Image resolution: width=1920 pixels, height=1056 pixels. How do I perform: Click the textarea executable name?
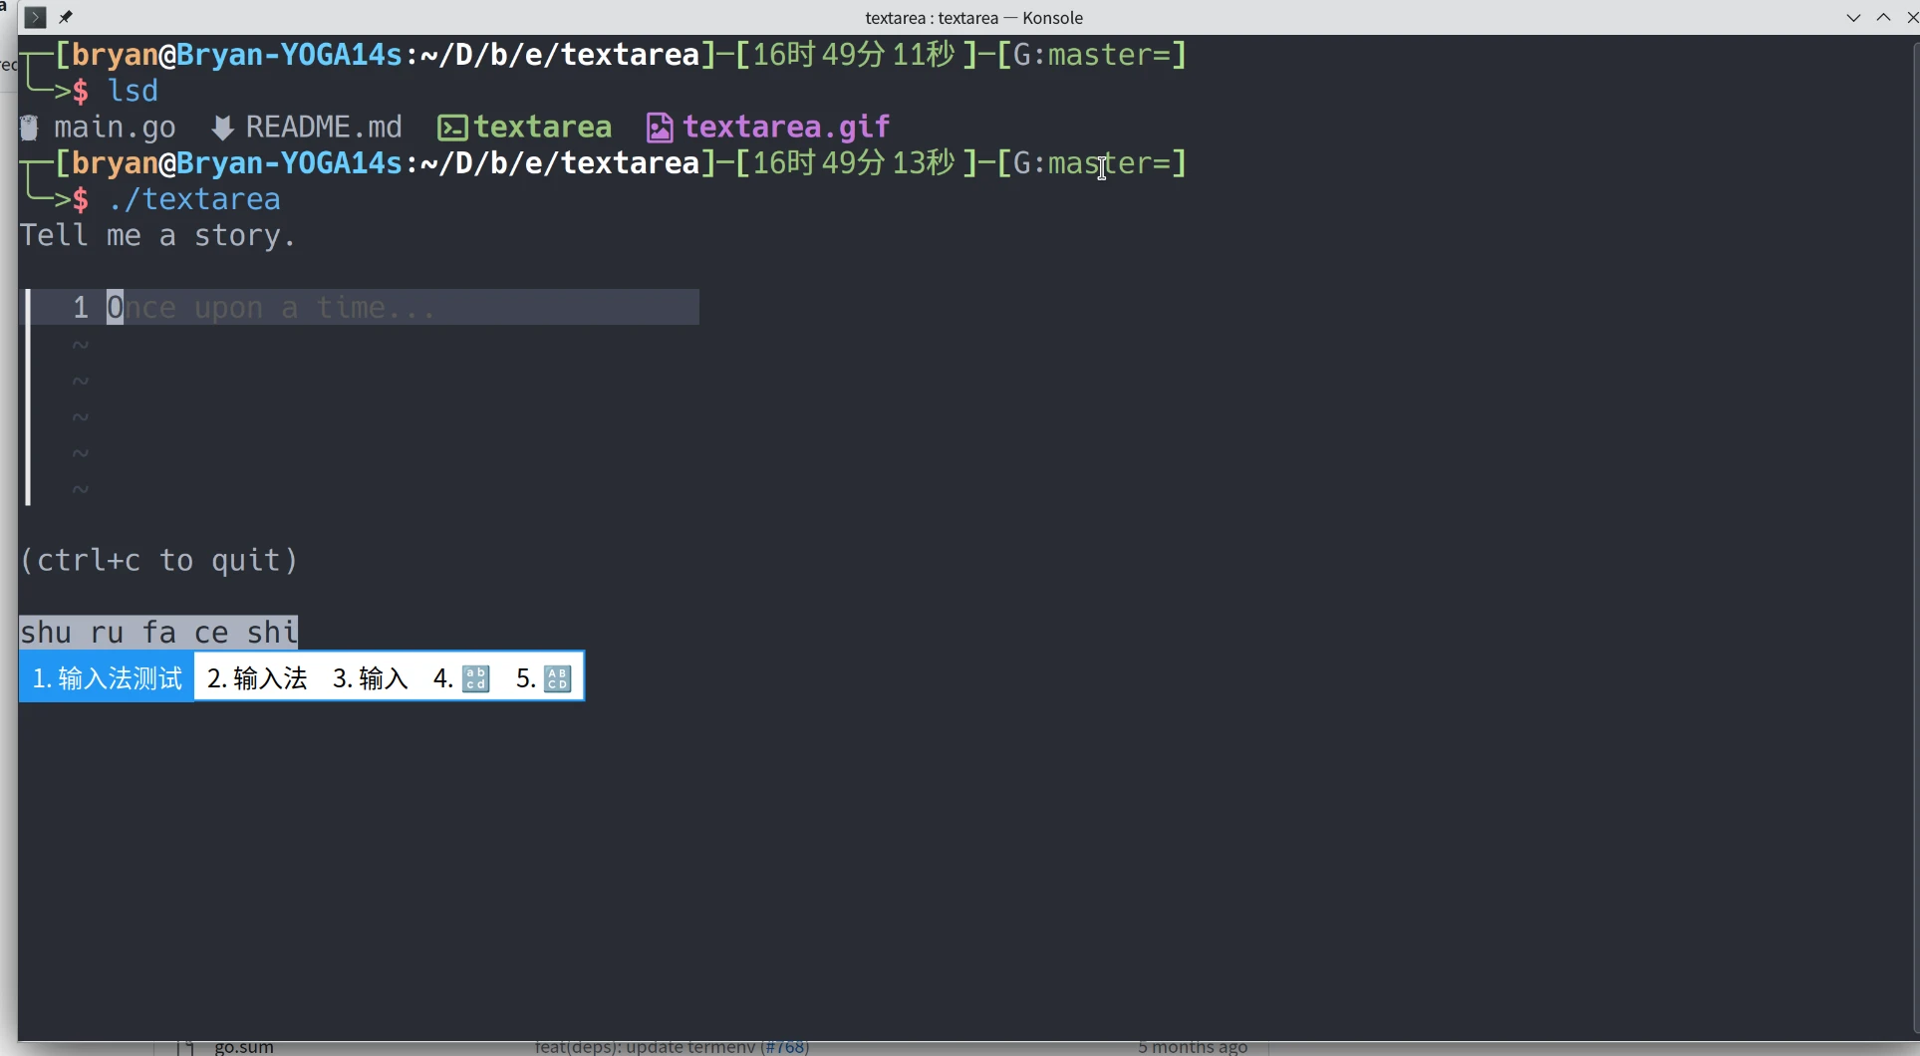point(543,128)
